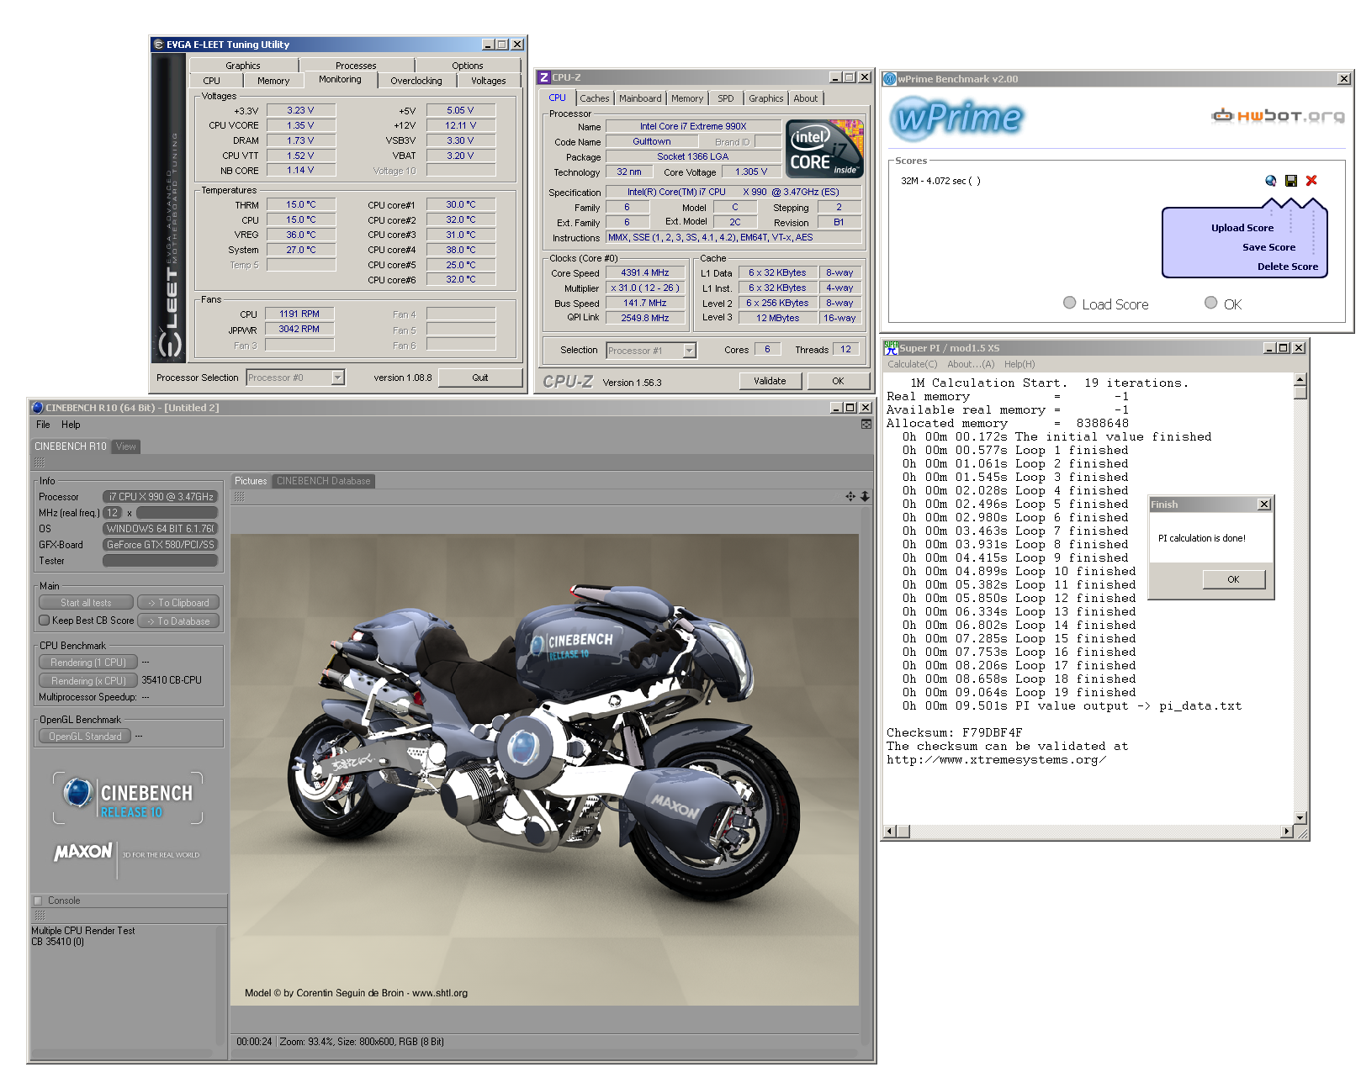This screenshot has width=1361, height=1067.
Task: Click the grip handle icon under the Pictures tab
Action: pyautogui.click(x=240, y=497)
